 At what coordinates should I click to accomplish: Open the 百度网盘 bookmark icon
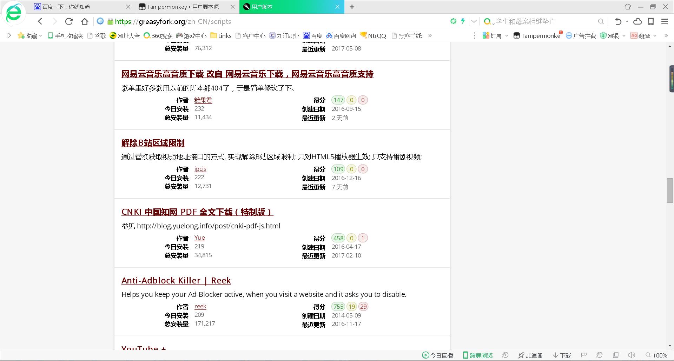pos(329,35)
